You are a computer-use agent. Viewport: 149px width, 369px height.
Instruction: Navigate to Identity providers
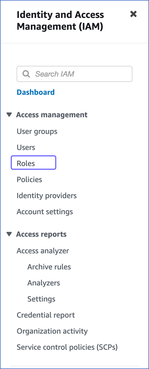(47, 196)
